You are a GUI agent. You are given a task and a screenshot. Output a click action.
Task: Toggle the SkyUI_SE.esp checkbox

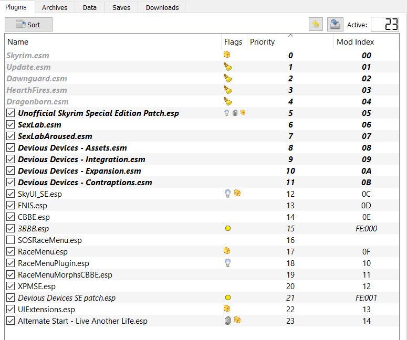pyautogui.click(x=11, y=194)
